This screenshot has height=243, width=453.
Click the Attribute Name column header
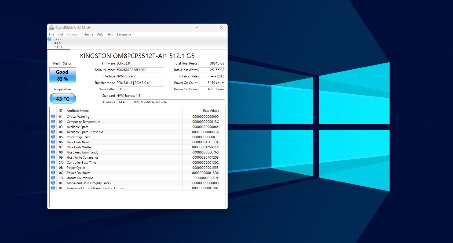(x=124, y=111)
